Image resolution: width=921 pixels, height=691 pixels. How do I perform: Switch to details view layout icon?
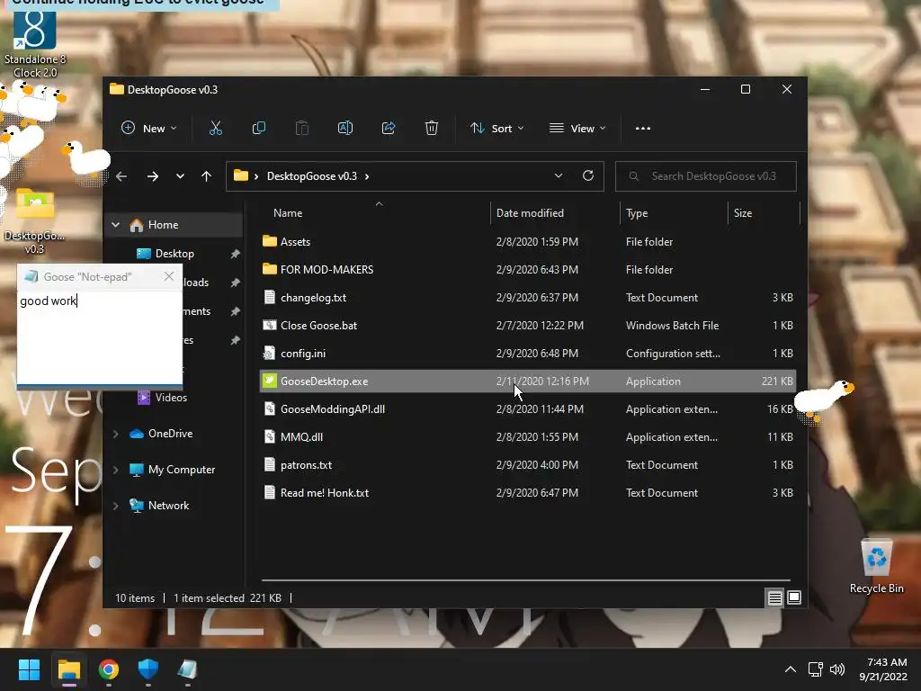pyautogui.click(x=774, y=597)
